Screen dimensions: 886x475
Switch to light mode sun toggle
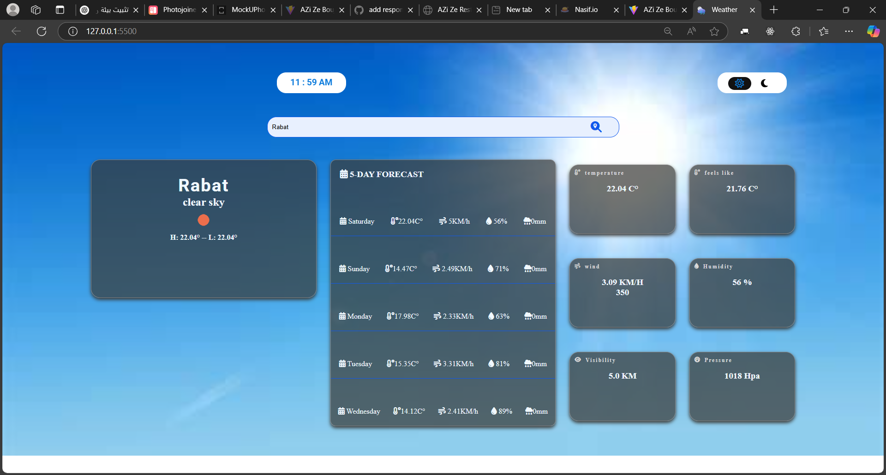[739, 83]
